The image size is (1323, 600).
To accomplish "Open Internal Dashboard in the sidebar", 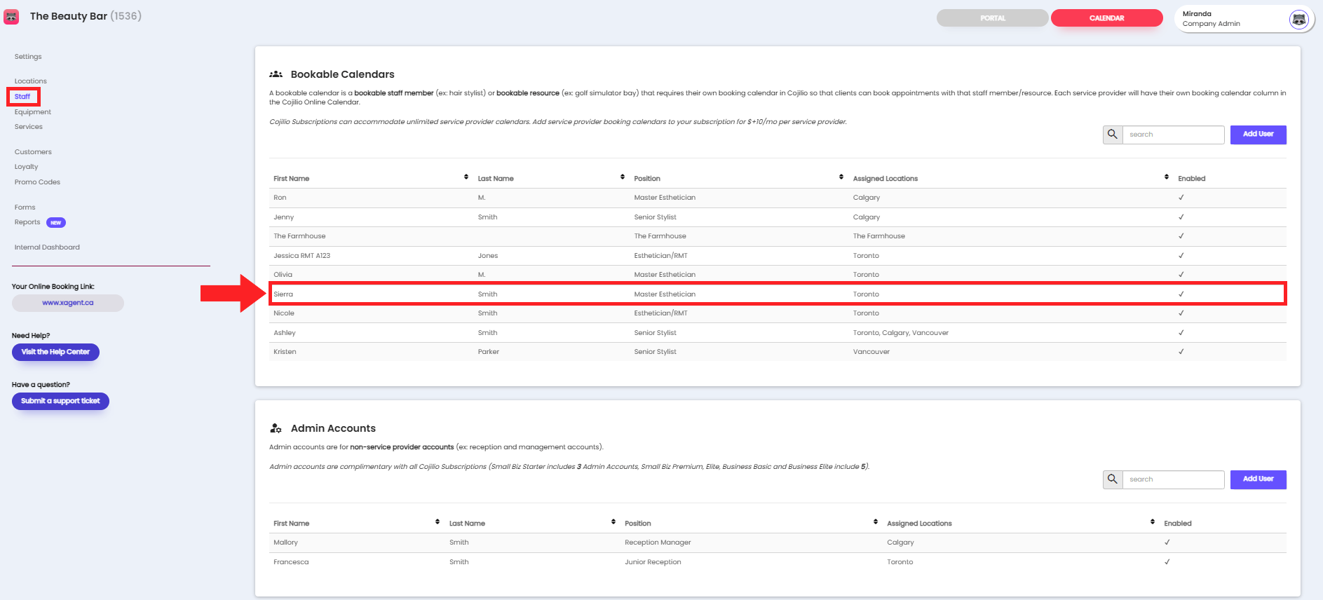I will (47, 247).
